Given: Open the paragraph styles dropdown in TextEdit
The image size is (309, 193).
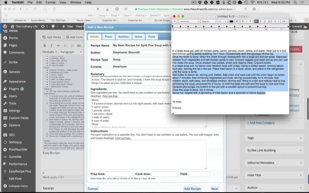Looking at the screenshot, I should [175, 21].
